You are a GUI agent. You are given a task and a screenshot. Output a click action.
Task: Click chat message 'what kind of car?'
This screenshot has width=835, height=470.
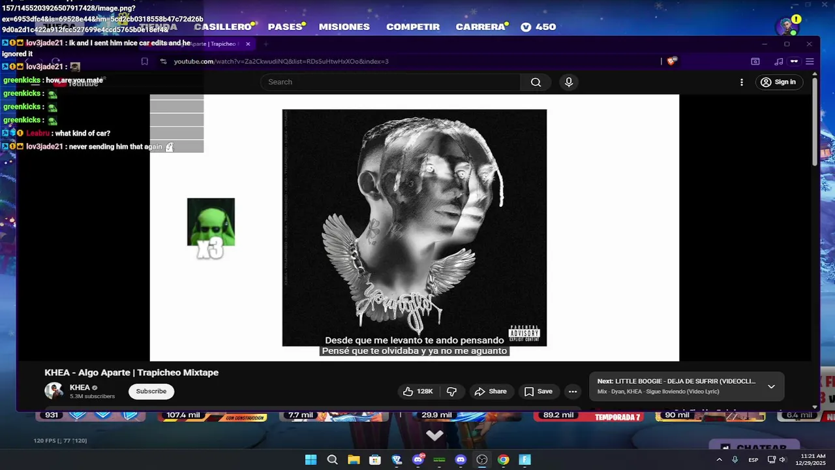82,133
